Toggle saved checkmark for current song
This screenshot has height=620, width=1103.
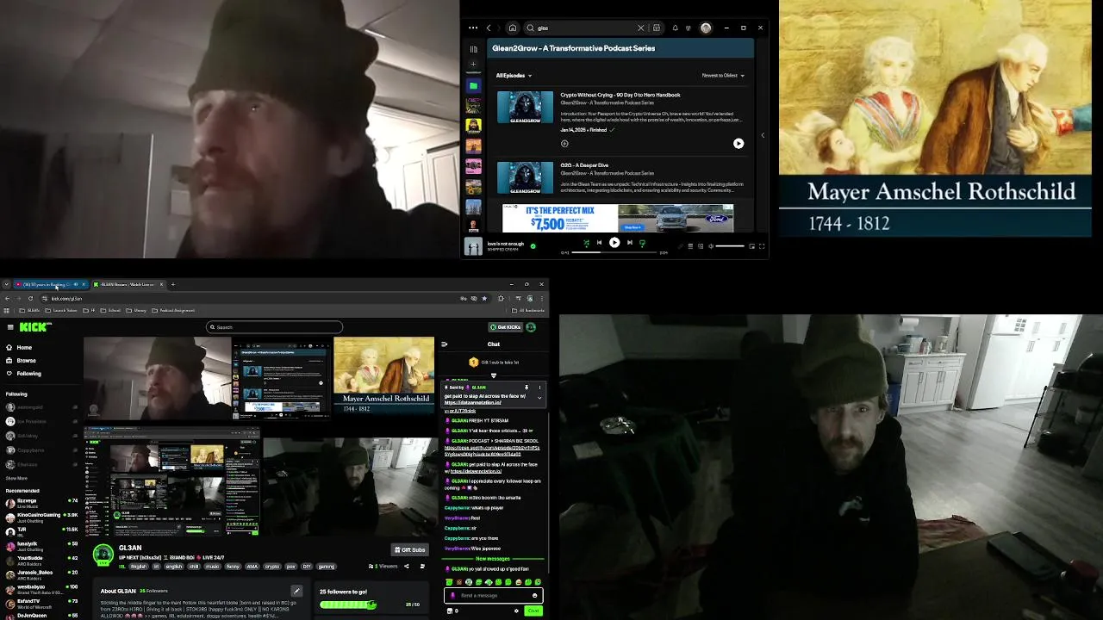tap(533, 246)
